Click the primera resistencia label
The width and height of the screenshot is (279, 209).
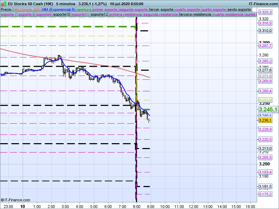(x=125, y=15)
